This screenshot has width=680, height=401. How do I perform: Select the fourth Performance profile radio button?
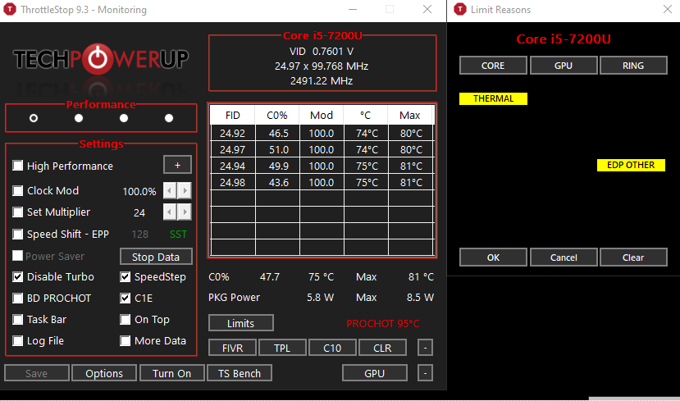(169, 118)
